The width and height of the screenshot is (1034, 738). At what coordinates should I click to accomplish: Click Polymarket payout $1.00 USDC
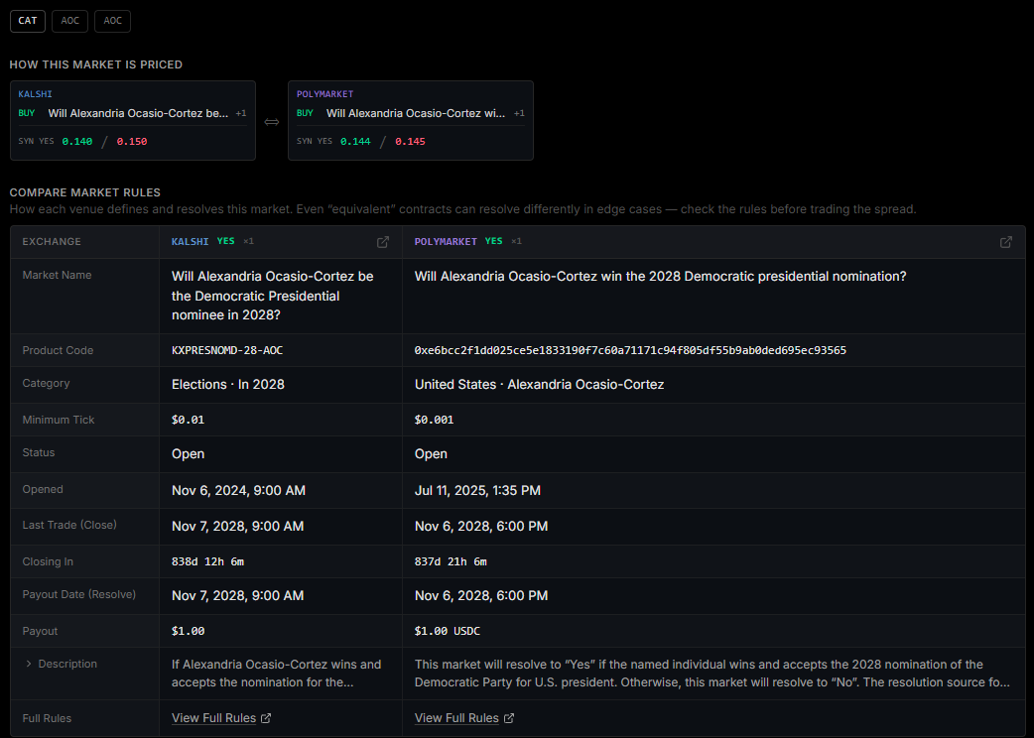tap(448, 631)
